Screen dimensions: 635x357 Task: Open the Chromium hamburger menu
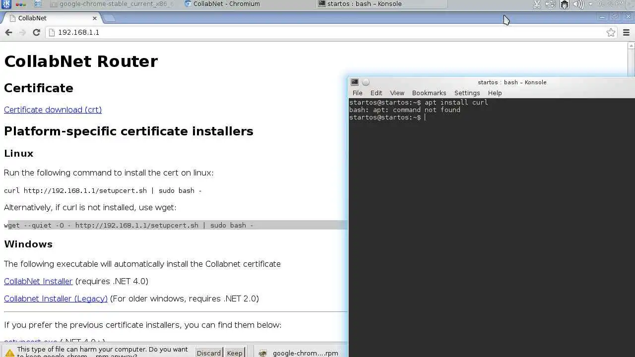tap(626, 32)
